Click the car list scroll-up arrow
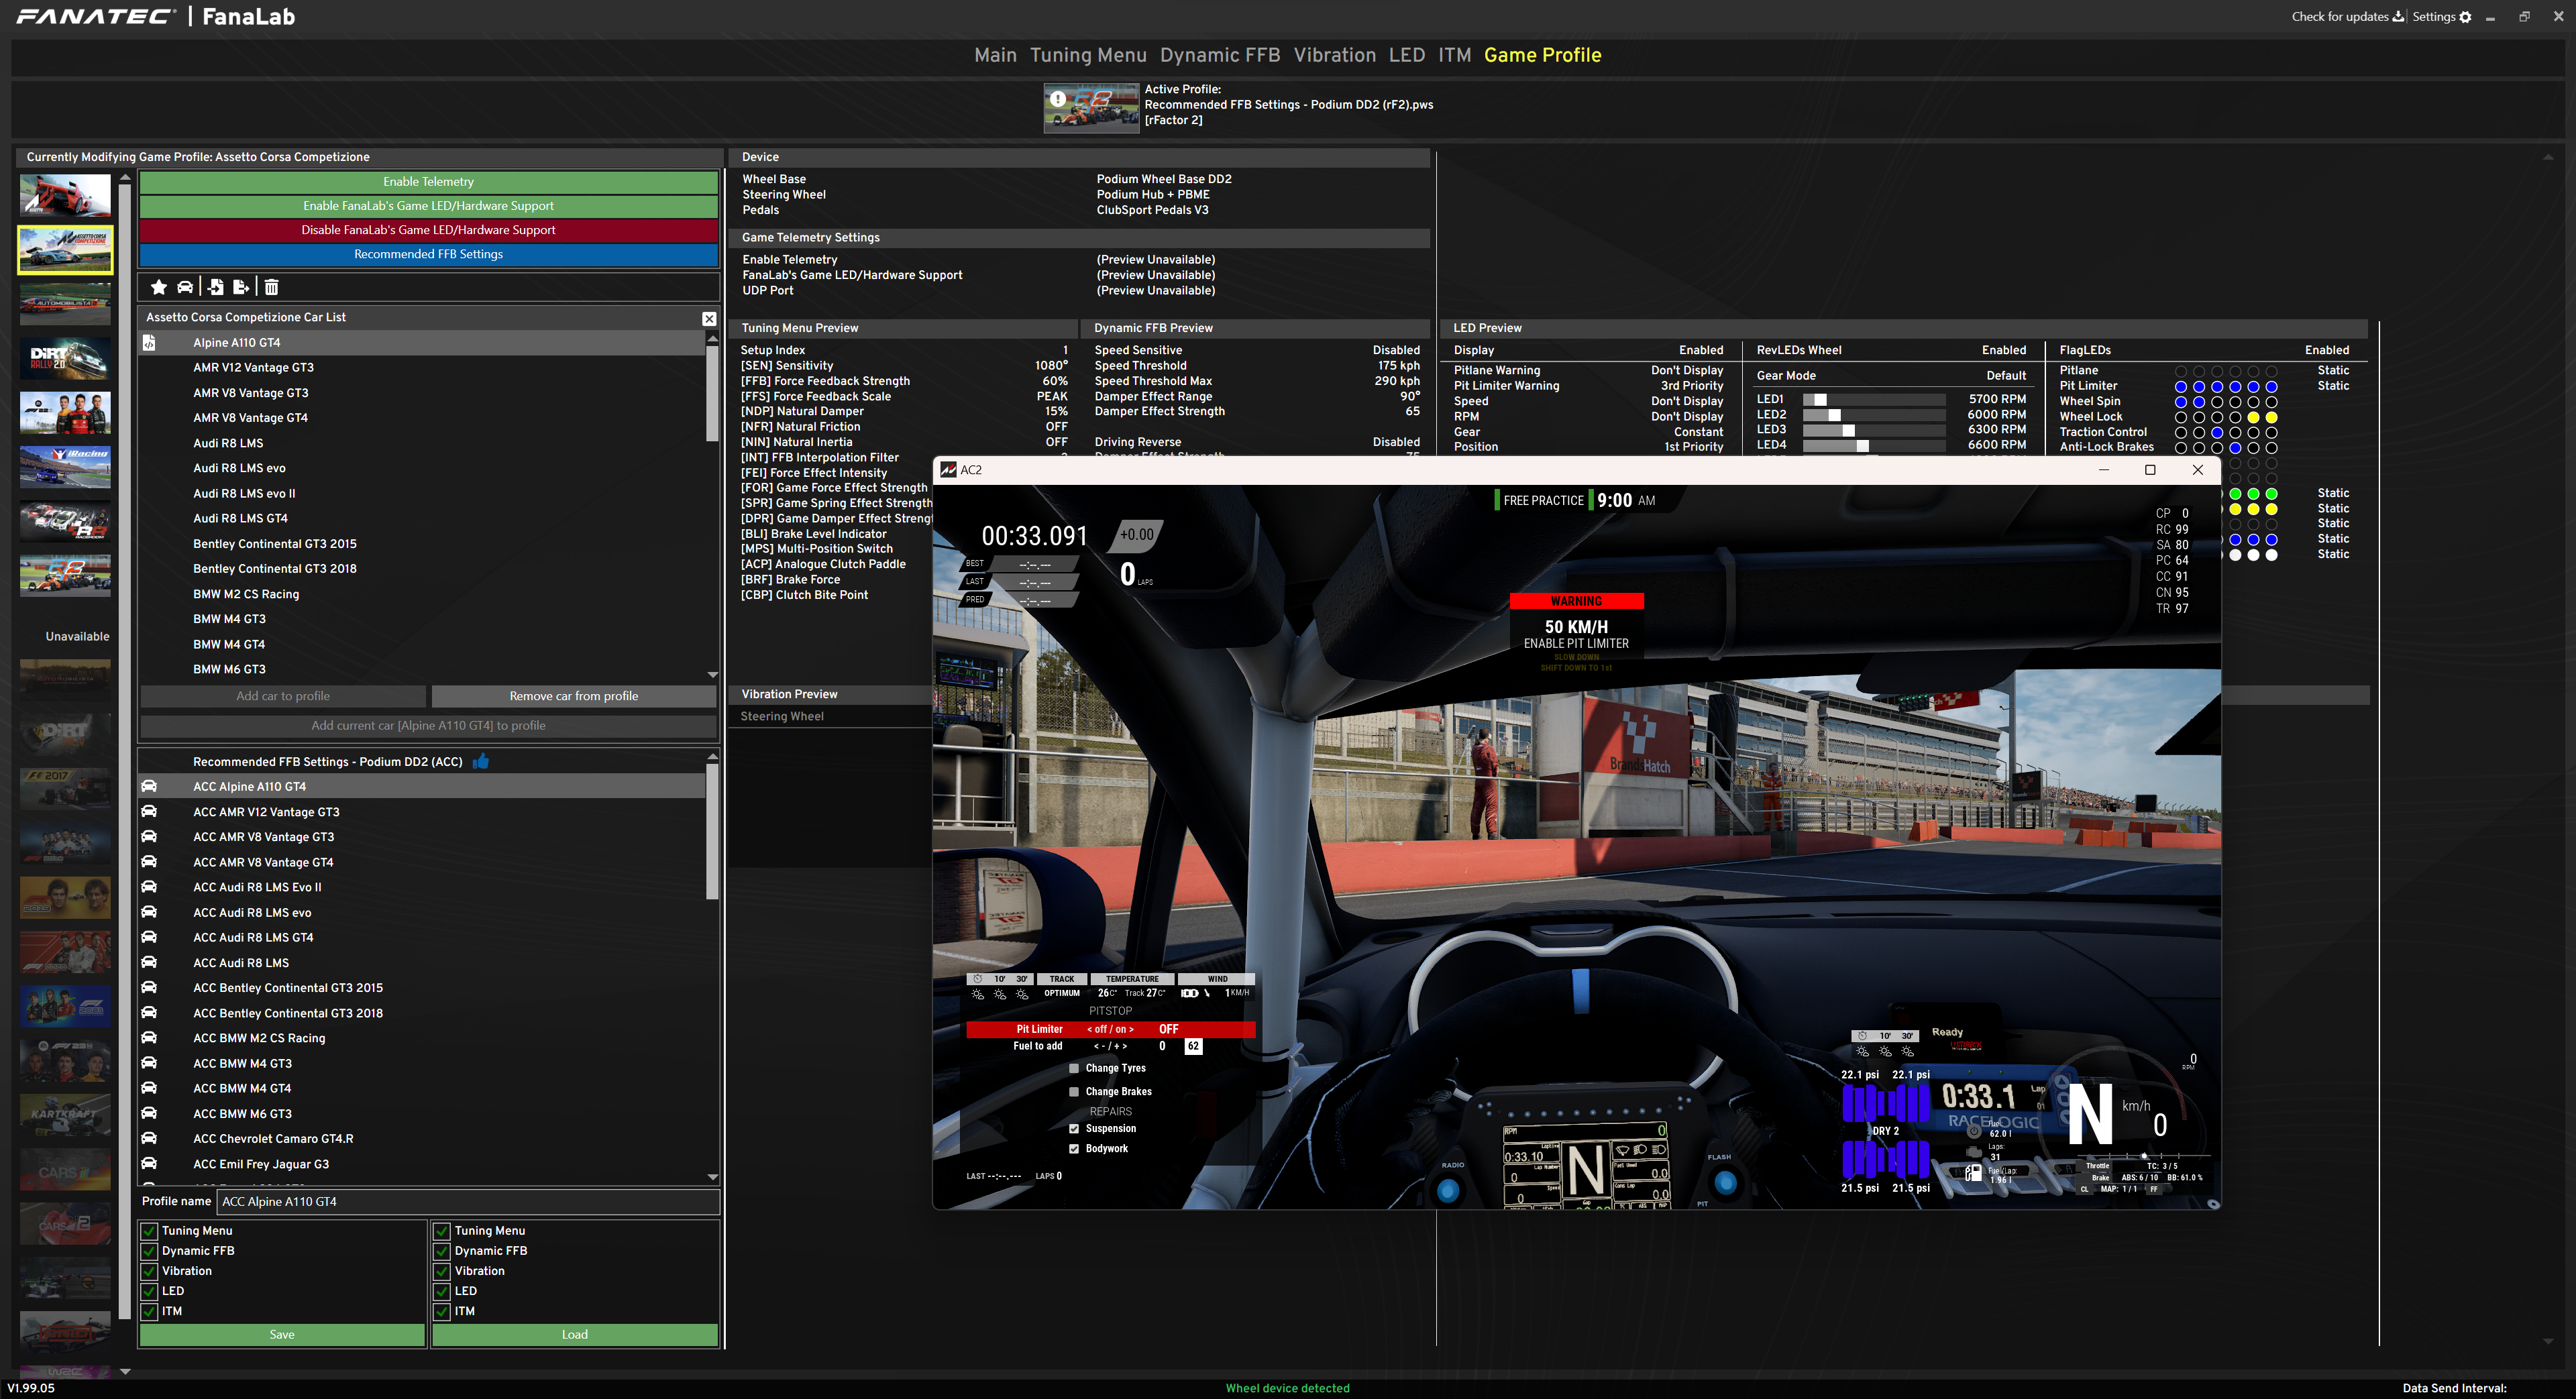 coord(712,339)
